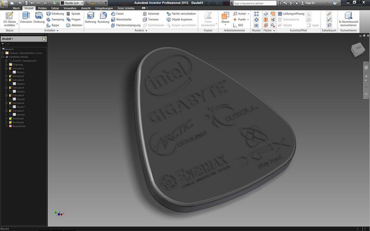Click the pan hand in navigation bar

click(366, 76)
